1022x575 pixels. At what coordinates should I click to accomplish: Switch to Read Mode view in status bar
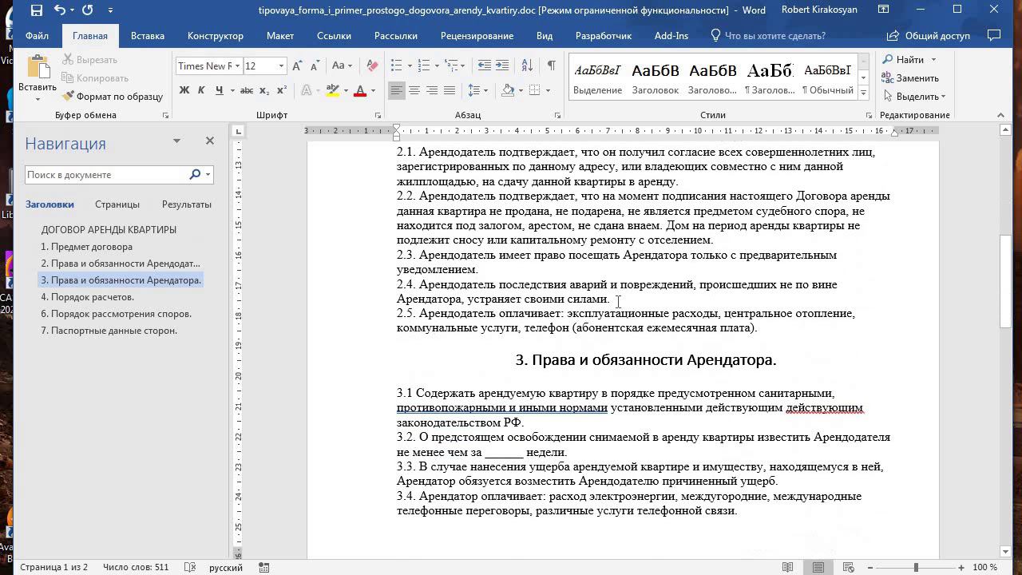click(788, 567)
